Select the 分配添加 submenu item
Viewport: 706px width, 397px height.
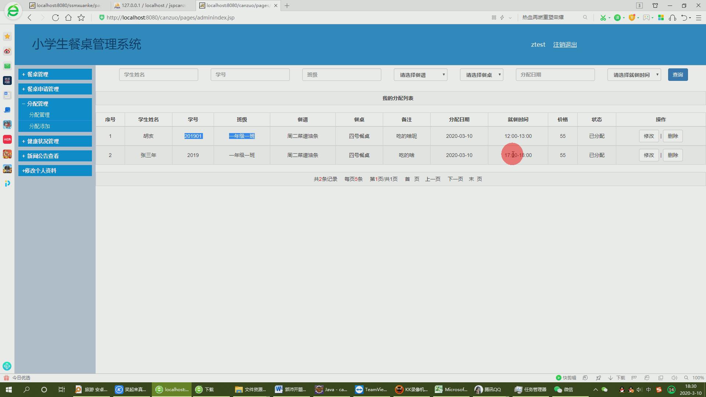(40, 126)
